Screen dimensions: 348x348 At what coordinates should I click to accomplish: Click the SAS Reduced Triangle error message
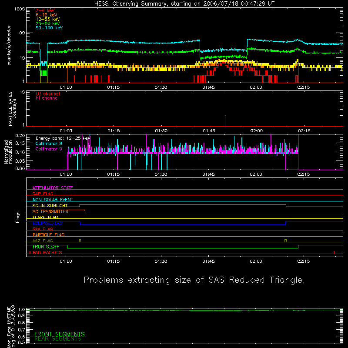(194, 280)
